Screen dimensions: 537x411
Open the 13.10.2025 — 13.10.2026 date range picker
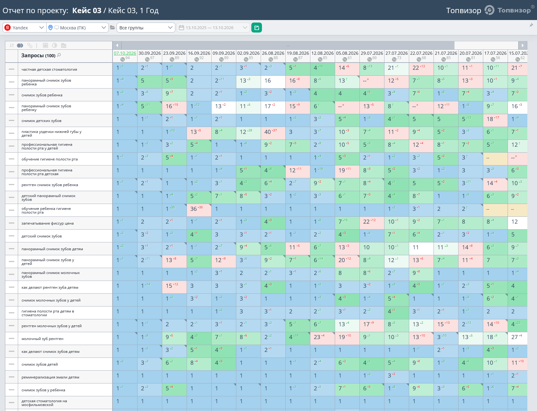pos(213,28)
